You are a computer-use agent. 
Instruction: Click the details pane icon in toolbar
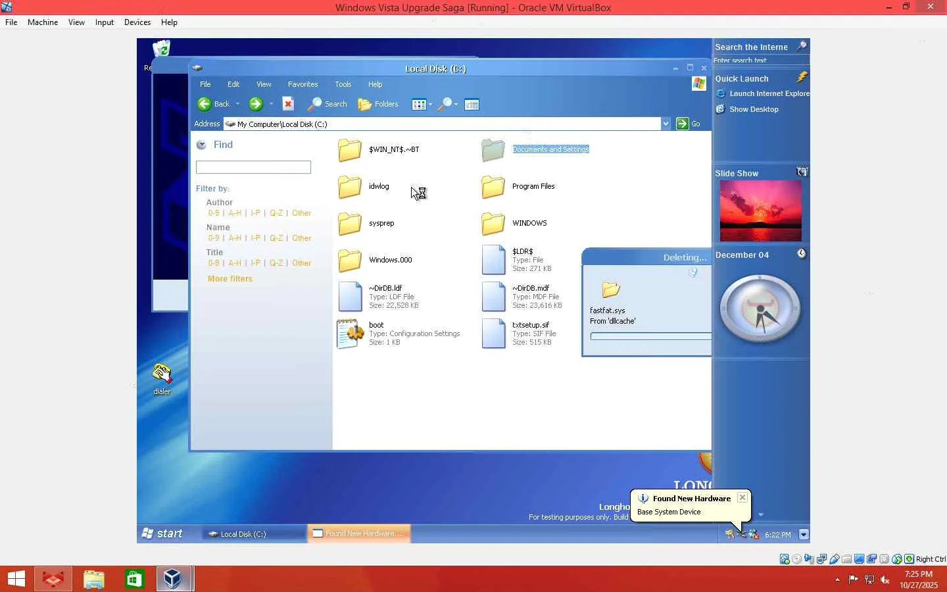point(472,105)
